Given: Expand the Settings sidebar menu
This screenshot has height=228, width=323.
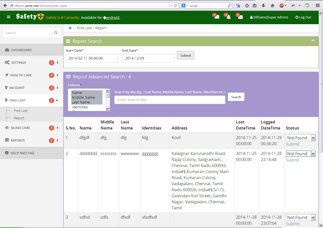Looking at the screenshot, I should pos(32,62).
